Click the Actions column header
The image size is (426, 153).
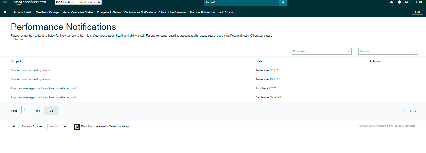375,61
